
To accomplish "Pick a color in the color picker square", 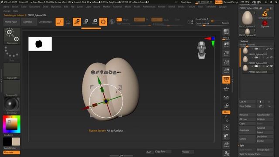I will tap(12, 124).
